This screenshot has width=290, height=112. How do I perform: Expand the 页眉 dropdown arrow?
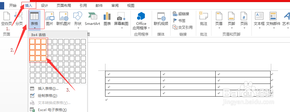coord(219,28)
